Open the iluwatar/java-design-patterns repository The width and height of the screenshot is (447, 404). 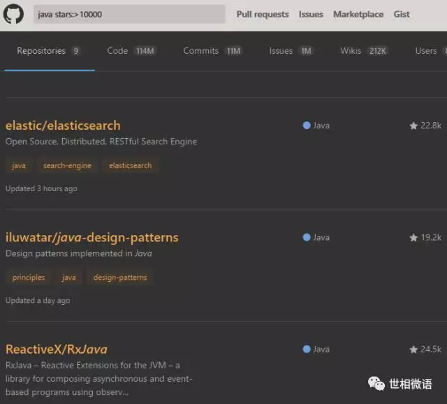click(x=91, y=237)
